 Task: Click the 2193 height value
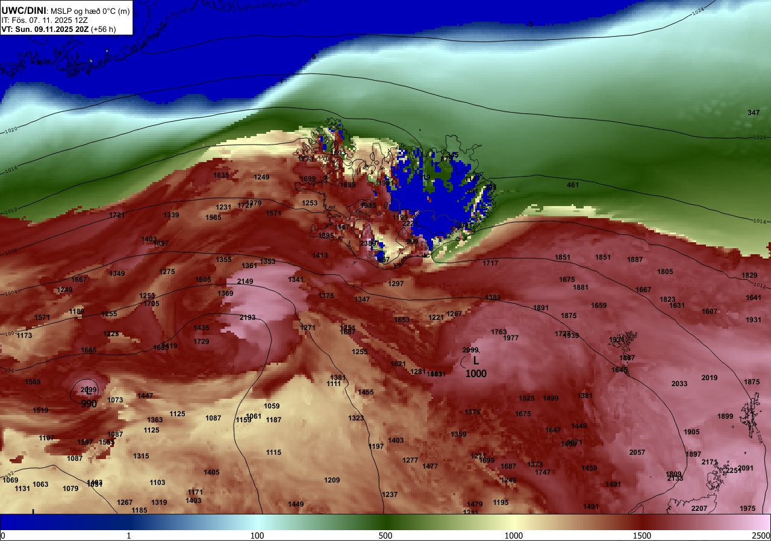pos(248,317)
